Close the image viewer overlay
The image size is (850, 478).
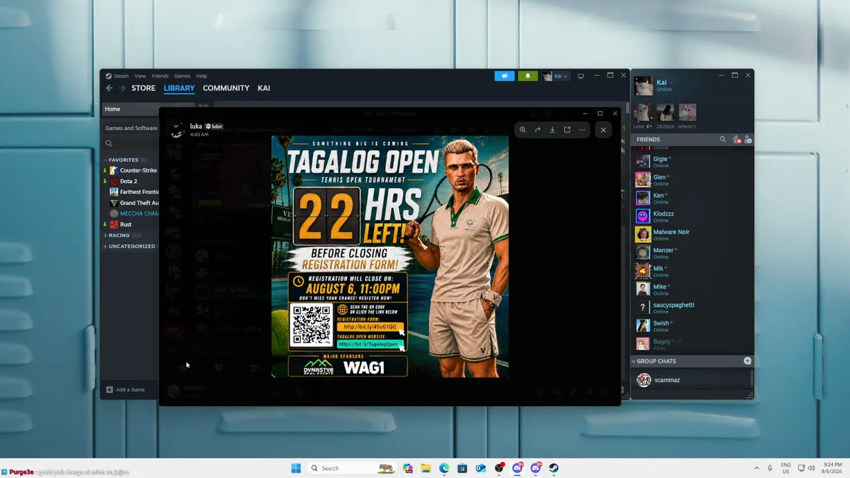603,130
